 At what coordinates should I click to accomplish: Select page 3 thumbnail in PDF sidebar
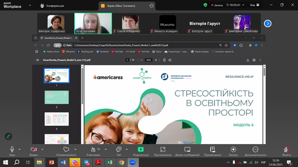pos(57,119)
